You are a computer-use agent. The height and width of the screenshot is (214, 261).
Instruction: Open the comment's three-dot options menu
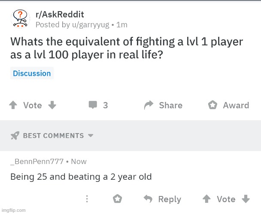tap(87, 199)
